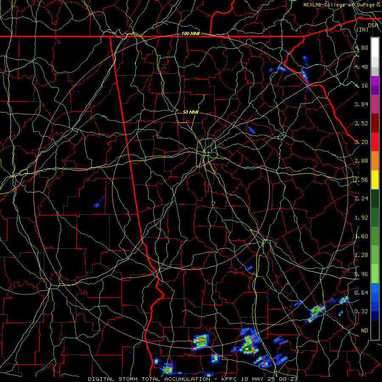The width and height of the screenshot is (382, 382).
Task: Select the 1.60 legend value
Action: tap(361, 236)
